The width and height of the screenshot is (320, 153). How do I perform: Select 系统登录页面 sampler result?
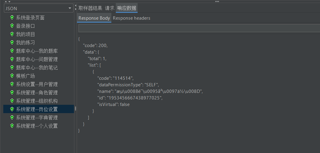[x=30, y=18]
